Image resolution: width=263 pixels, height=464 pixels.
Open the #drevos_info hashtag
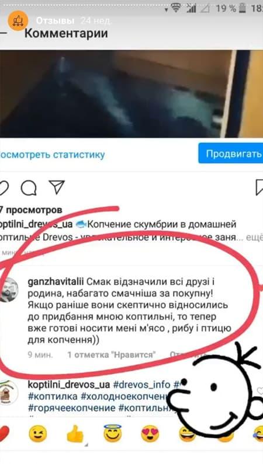tap(141, 385)
